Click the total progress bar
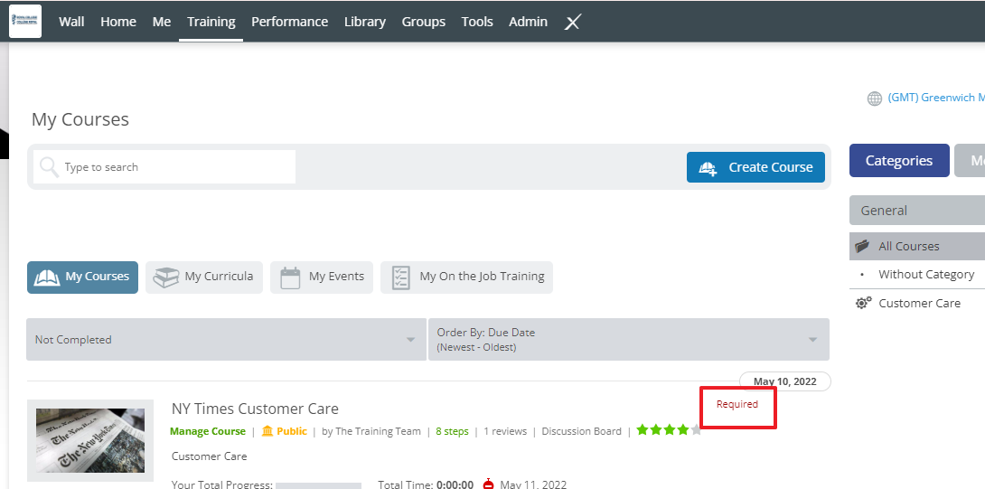This screenshot has height=489, width=985. pos(318,485)
